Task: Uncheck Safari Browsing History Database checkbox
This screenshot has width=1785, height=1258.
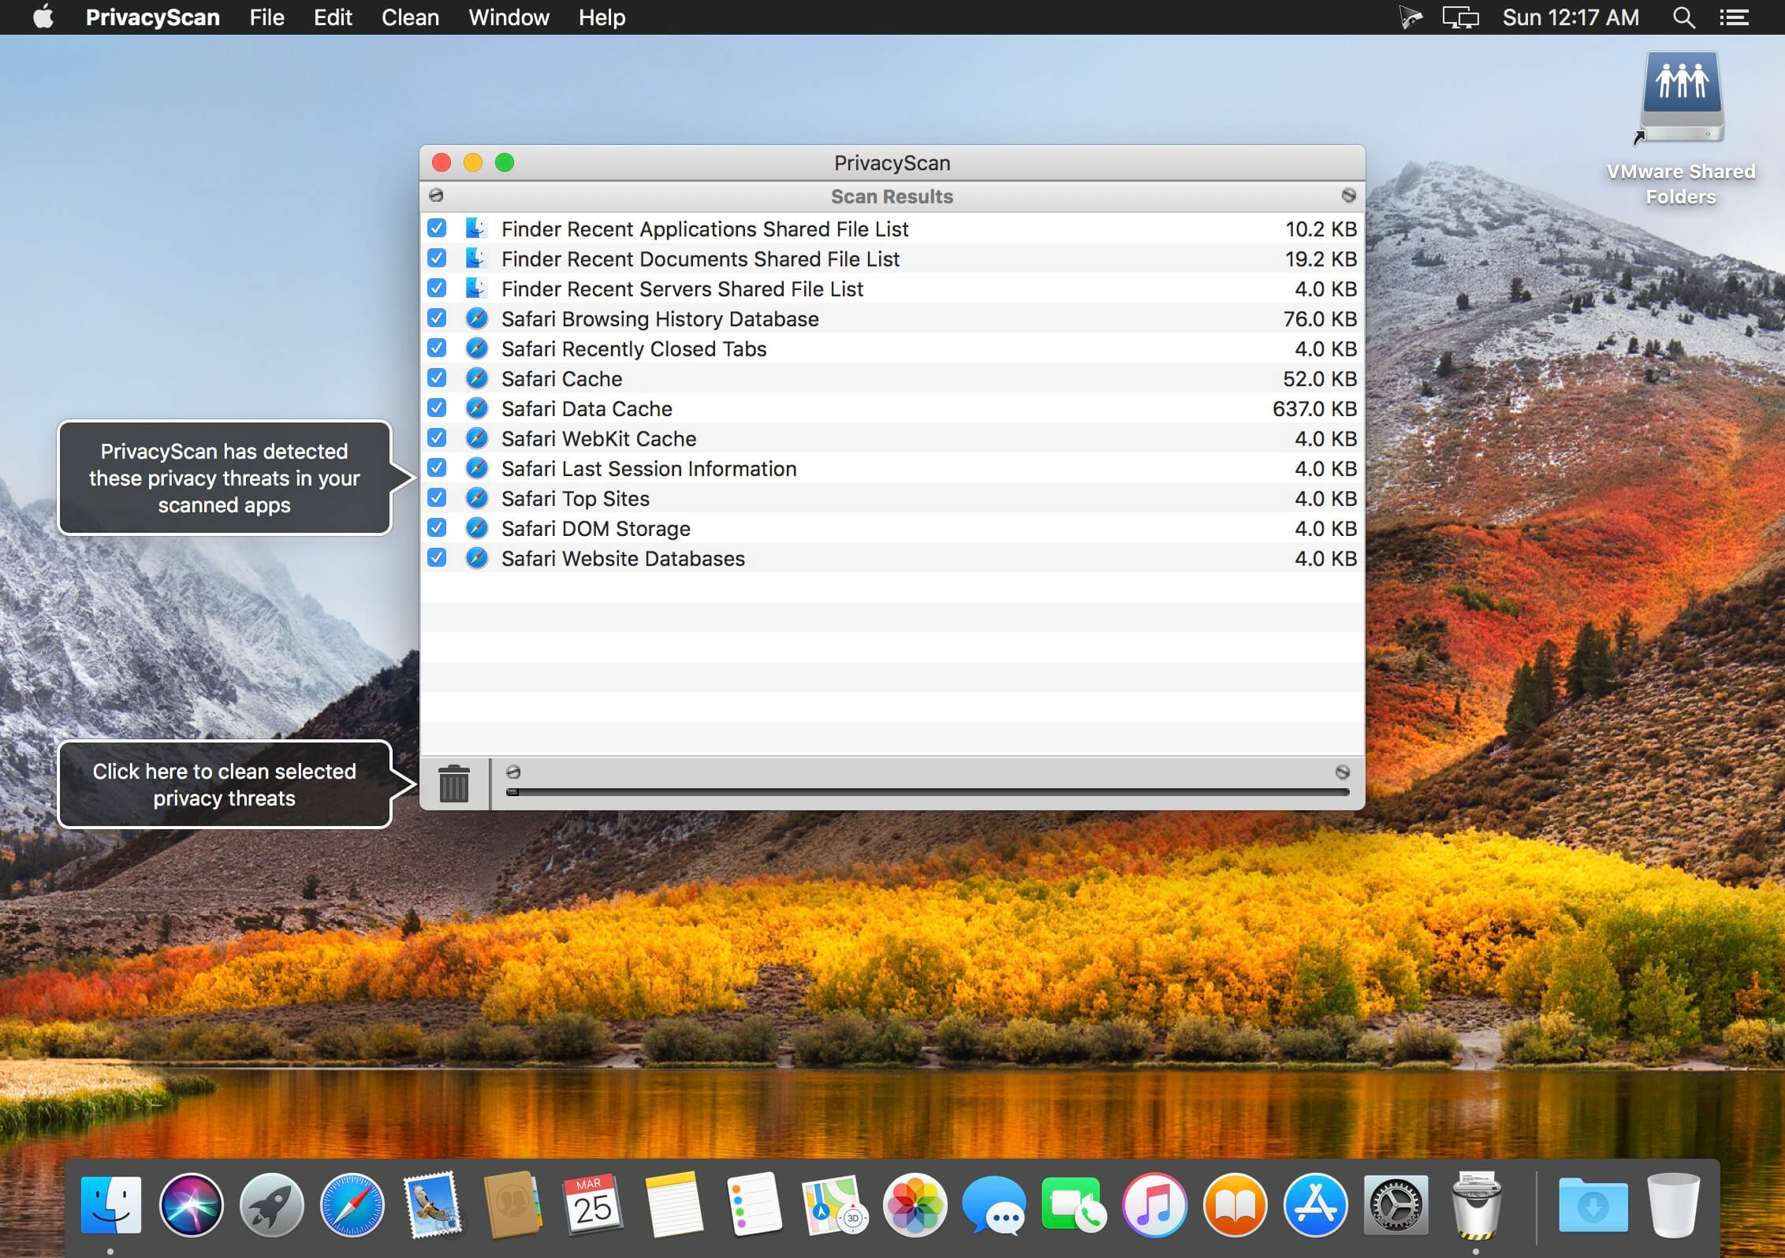Action: (x=437, y=318)
